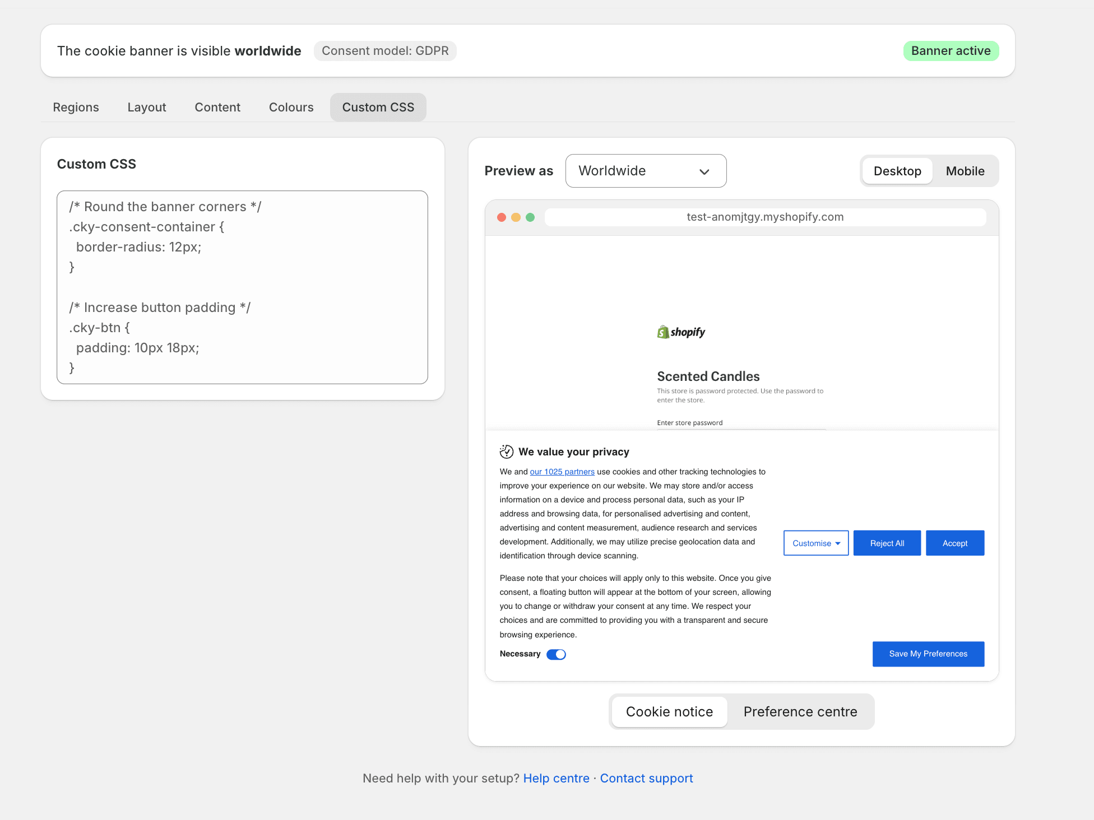Click the cookie icon beside 'We value your privacy'
This screenshot has height=820, width=1094.
click(x=506, y=451)
